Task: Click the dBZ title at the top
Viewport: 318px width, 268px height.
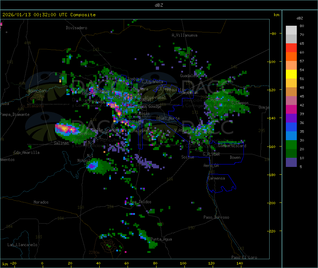Action: [x=159, y=5]
